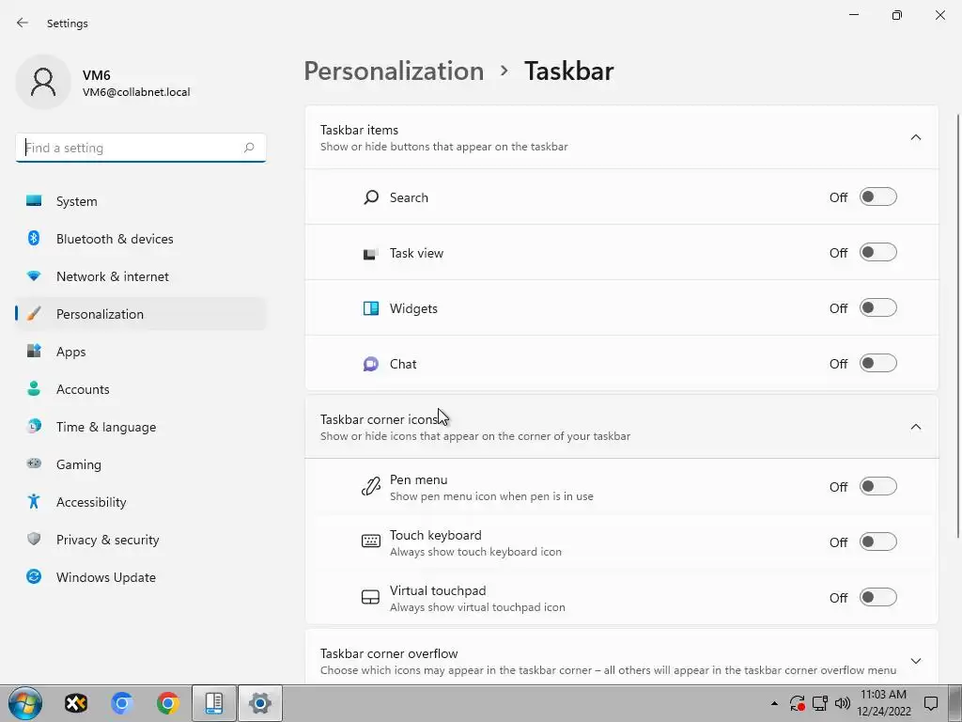
Task: Collapse the Taskbar items section chevron
Action: 915,137
